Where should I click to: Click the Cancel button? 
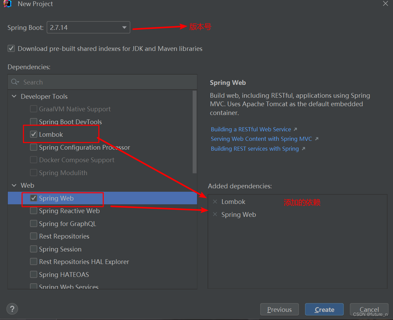pyautogui.click(x=369, y=309)
